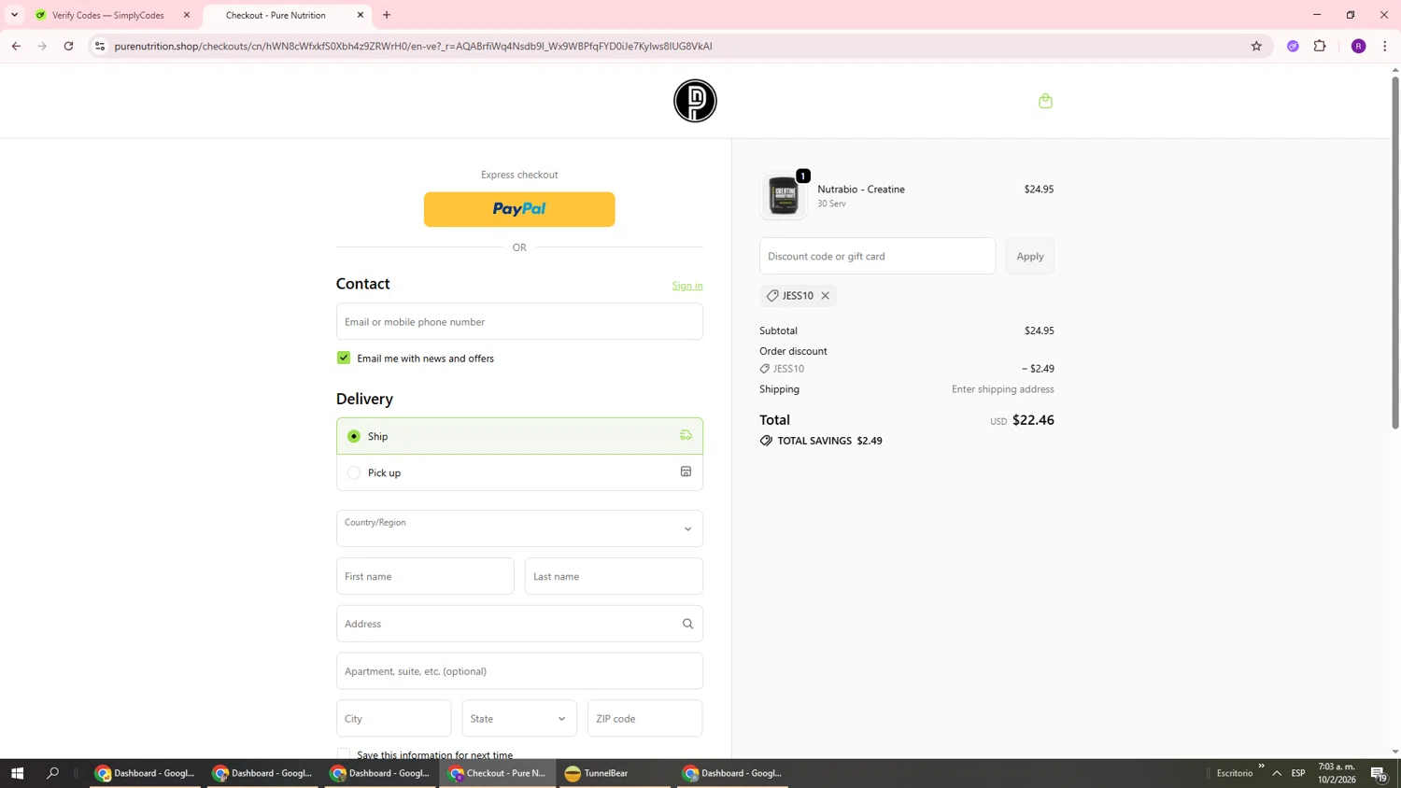The width and height of the screenshot is (1401, 788).
Task: Open the Chrome profile avatar
Action: tap(1358, 46)
